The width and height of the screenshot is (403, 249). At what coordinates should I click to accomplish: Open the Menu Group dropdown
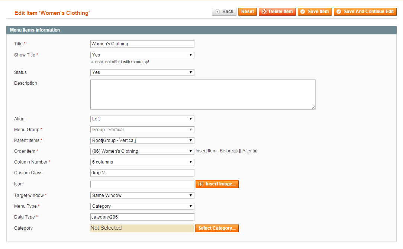pyautogui.click(x=142, y=130)
